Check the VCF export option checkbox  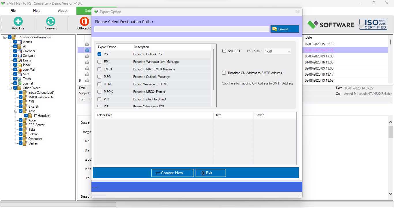pos(100,99)
